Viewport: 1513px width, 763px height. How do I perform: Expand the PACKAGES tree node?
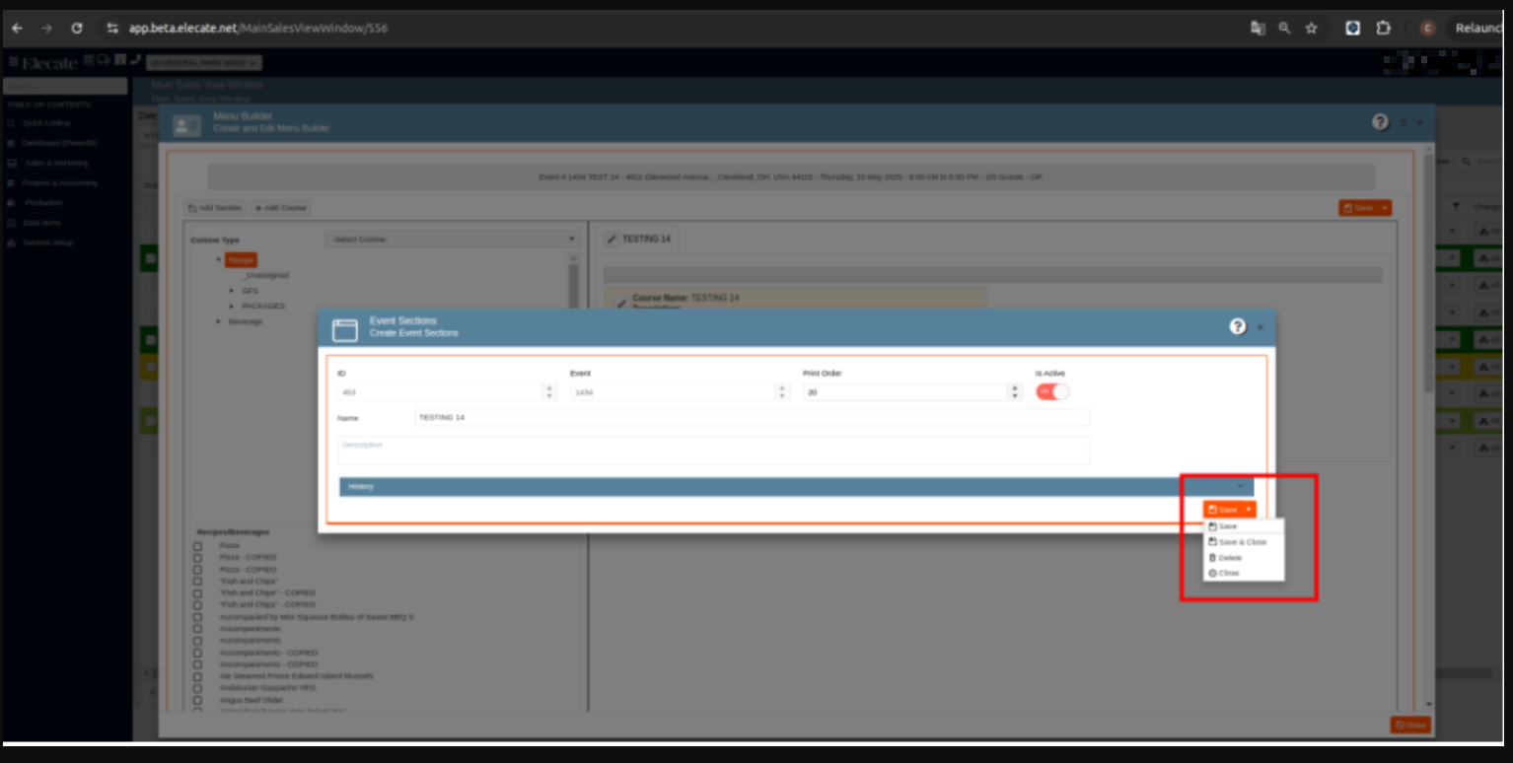click(x=232, y=306)
